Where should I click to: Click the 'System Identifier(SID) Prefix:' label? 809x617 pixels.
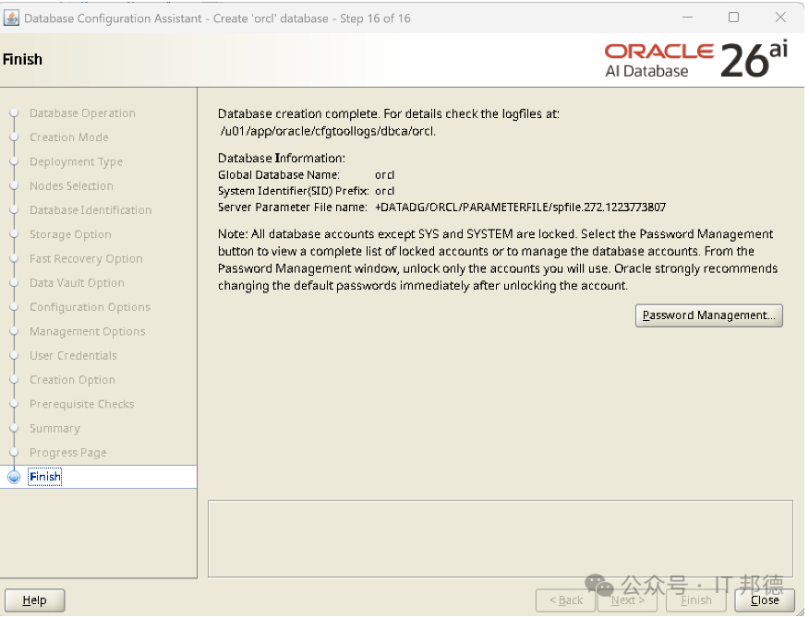click(293, 191)
